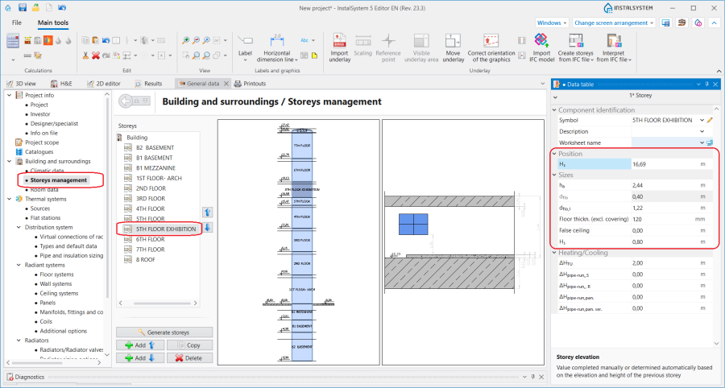Open the File menu
725x388 pixels.
[17, 23]
